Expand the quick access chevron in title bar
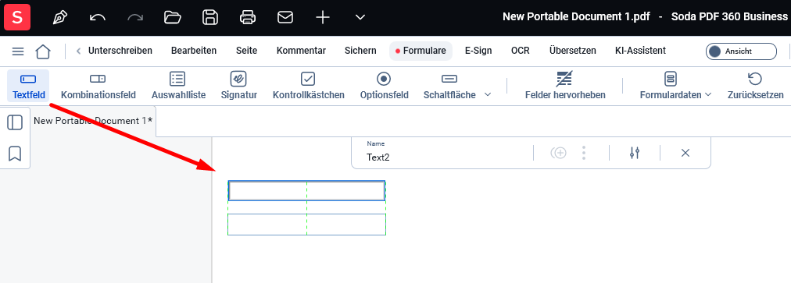 [360, 18]
